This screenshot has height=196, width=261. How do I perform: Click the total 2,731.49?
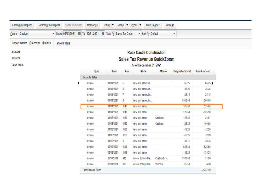tap(206, 170)
